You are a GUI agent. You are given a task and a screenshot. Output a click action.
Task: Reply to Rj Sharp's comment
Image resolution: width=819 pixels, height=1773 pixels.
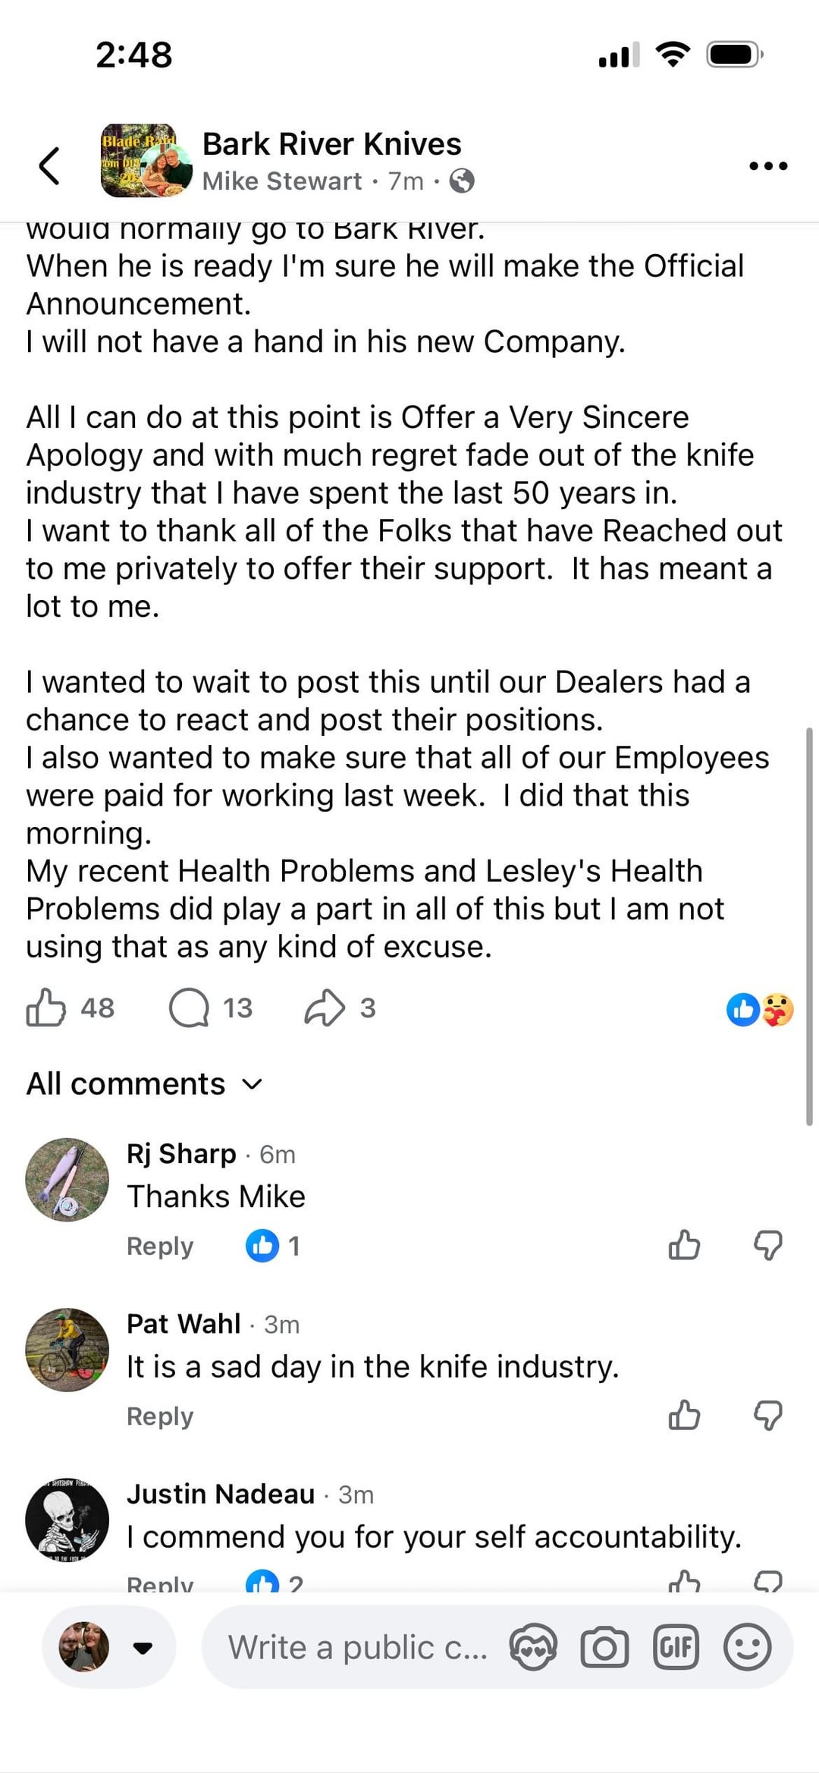[159, 1246]
